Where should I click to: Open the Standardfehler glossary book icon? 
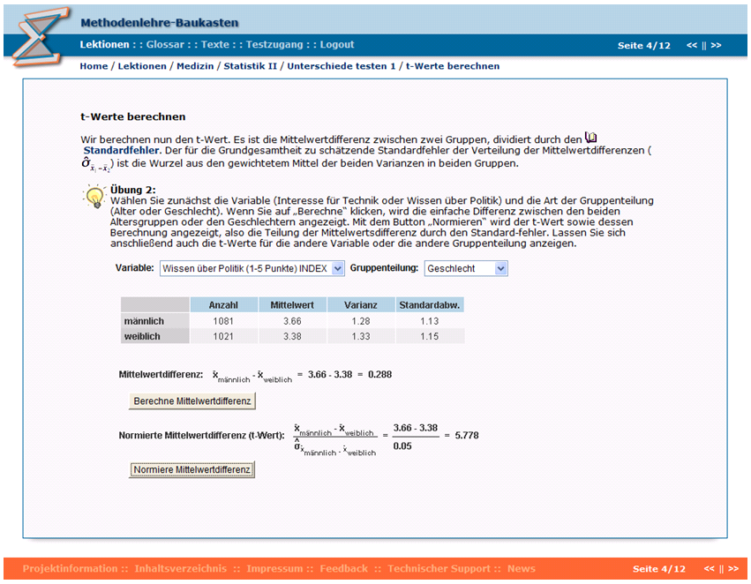(591, 138)
